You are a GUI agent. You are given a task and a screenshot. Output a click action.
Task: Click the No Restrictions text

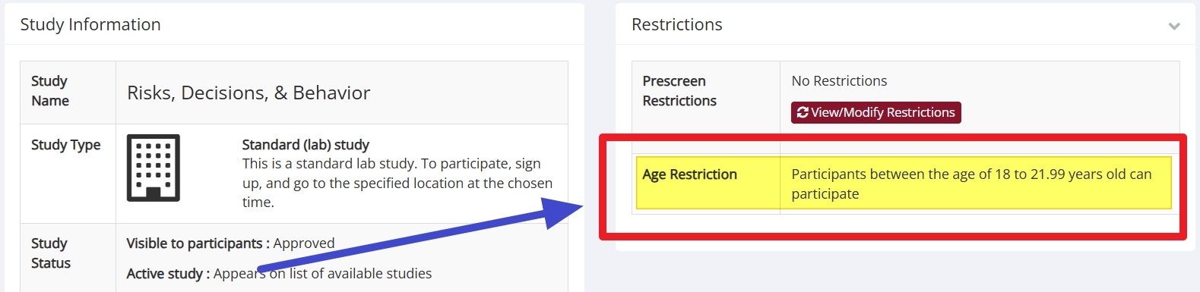pyautogui.click(x=839, y=80)
